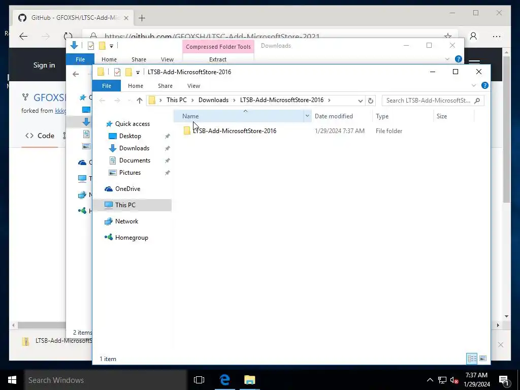
Task: Select the LTSB-Add-MicrosoftStore-2016 folder in file list
Action: click(x=234, y=131)
